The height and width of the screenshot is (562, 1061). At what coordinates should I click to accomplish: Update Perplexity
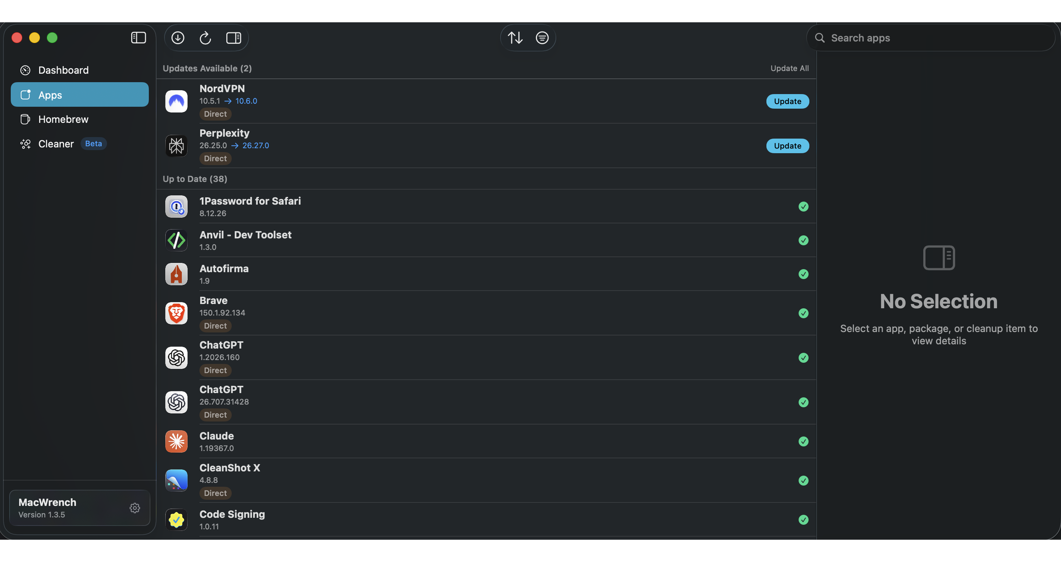787,146
